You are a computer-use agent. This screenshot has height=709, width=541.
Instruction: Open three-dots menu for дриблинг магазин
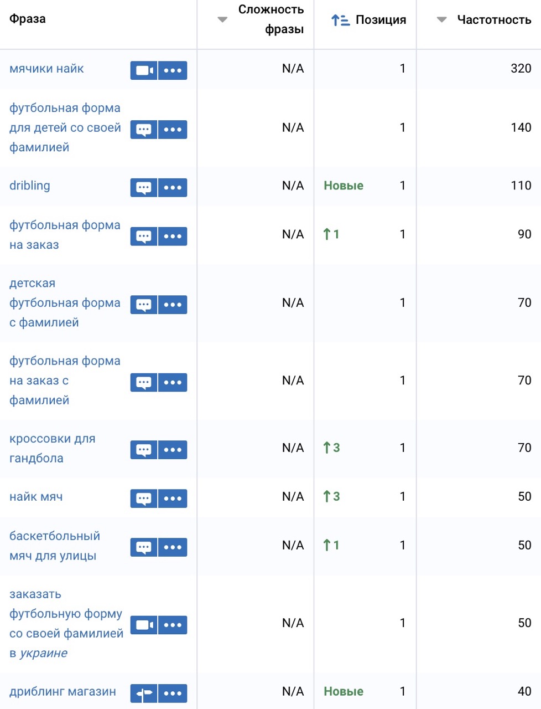173,693
